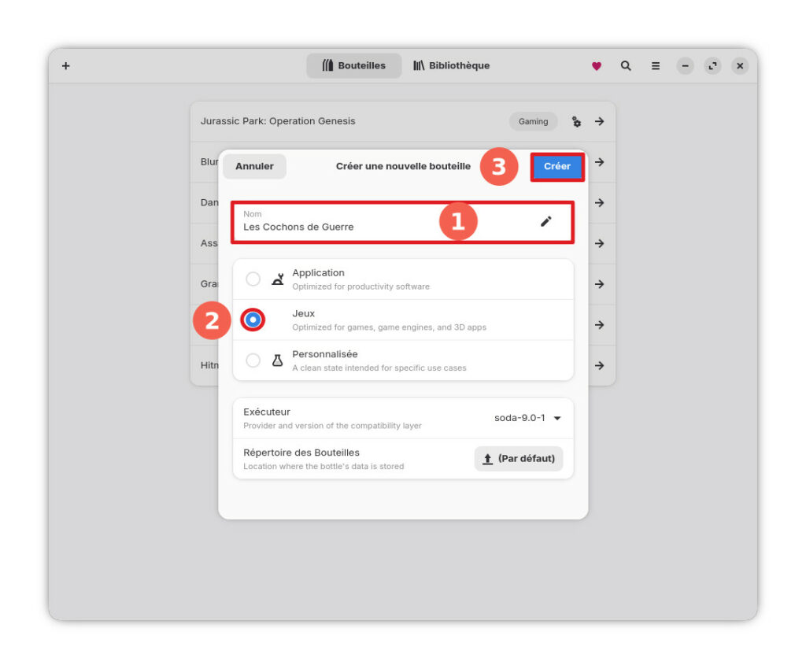Select the Personnalisée radio button
This screenshot has height=669, width=806.
253,360
